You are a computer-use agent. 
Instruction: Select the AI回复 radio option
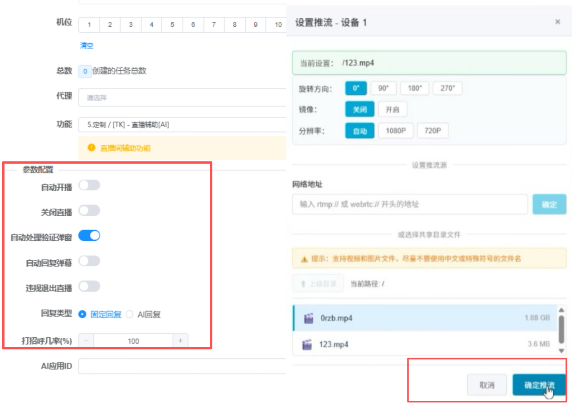[x=130, y=314]
